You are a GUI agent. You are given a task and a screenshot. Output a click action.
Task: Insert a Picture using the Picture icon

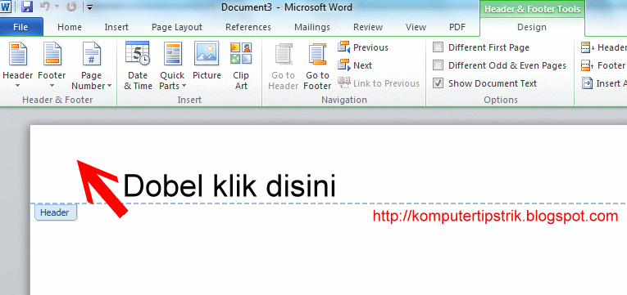point(207,53)
